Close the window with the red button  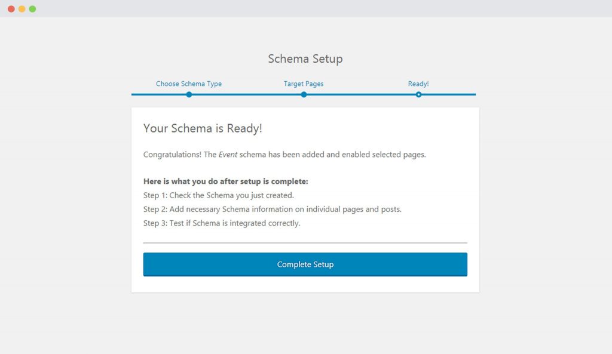[x=11, y=9]
